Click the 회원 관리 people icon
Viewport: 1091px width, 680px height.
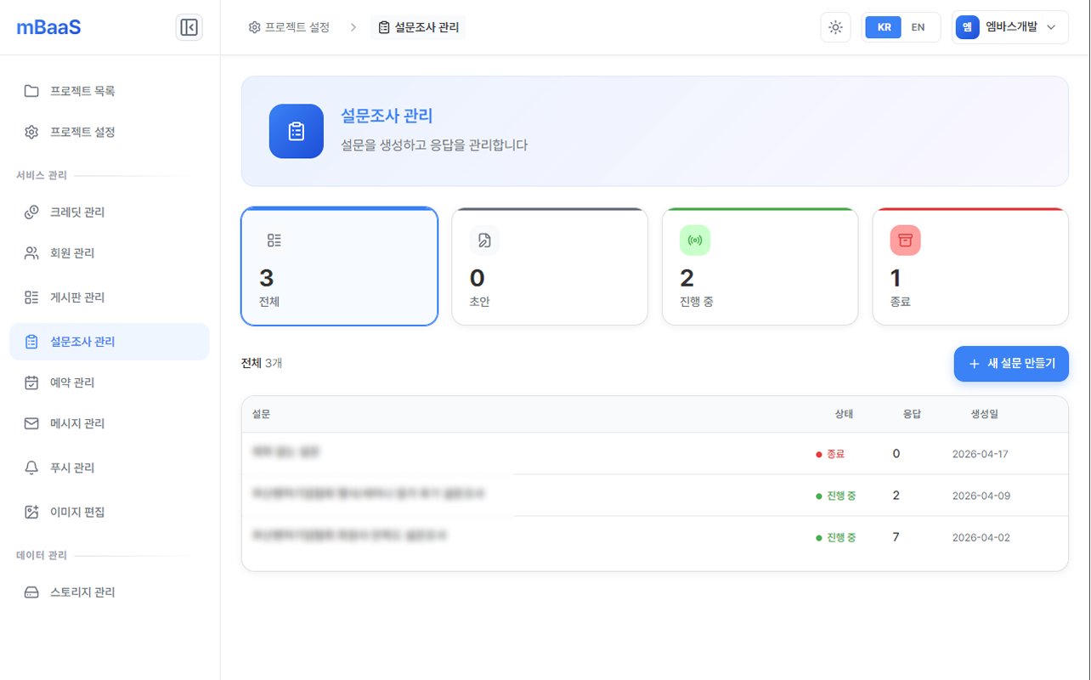coord(31,252)
